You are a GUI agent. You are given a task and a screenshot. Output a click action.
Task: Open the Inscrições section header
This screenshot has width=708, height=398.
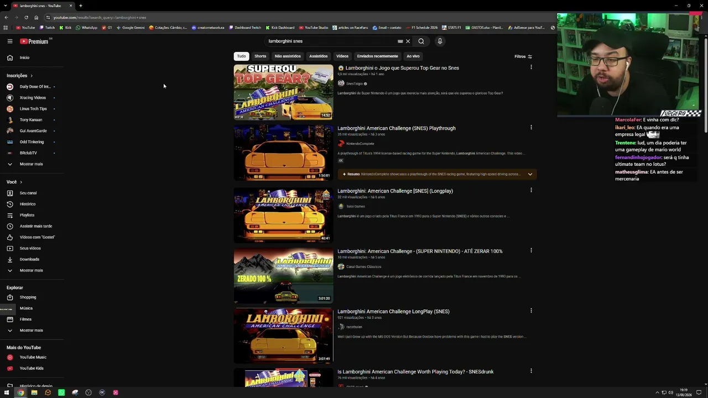[x=20, y=76]
